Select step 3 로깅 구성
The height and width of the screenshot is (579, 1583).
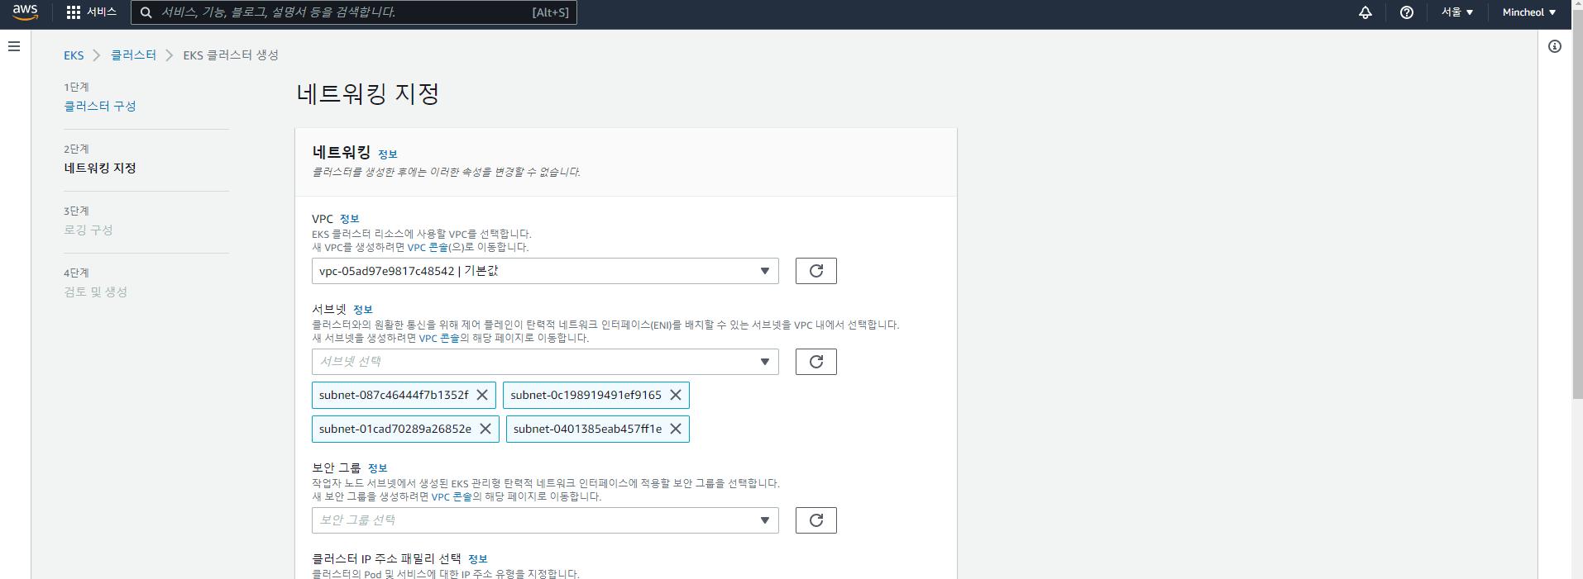pos(88,230)
